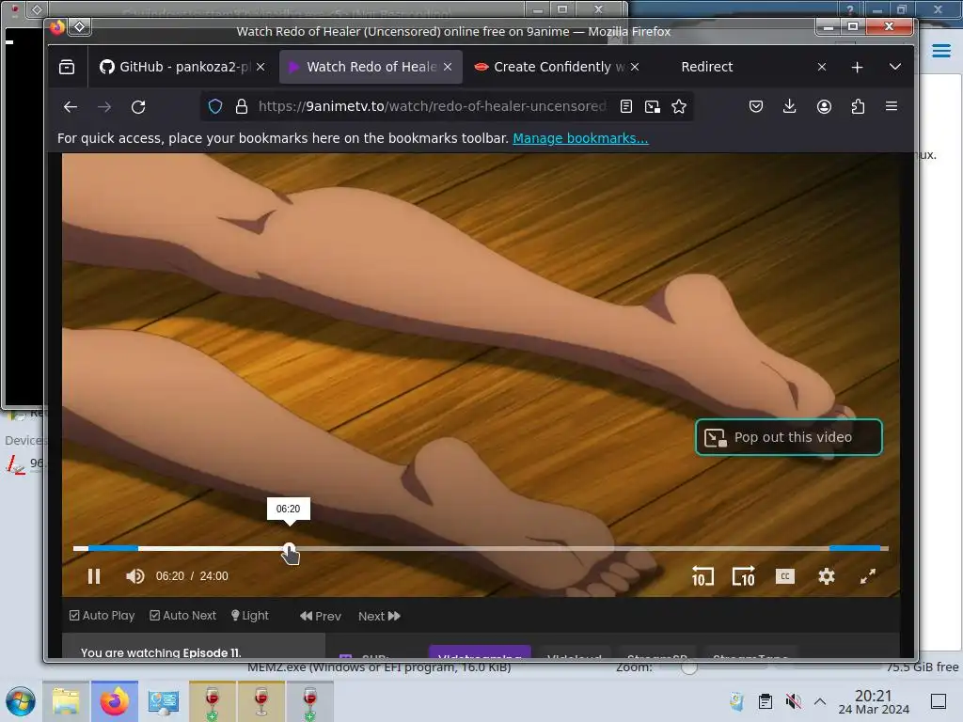Pause the video playback
Image resolution: width=963 pixels, height=722 pixels.
point(94,576)
